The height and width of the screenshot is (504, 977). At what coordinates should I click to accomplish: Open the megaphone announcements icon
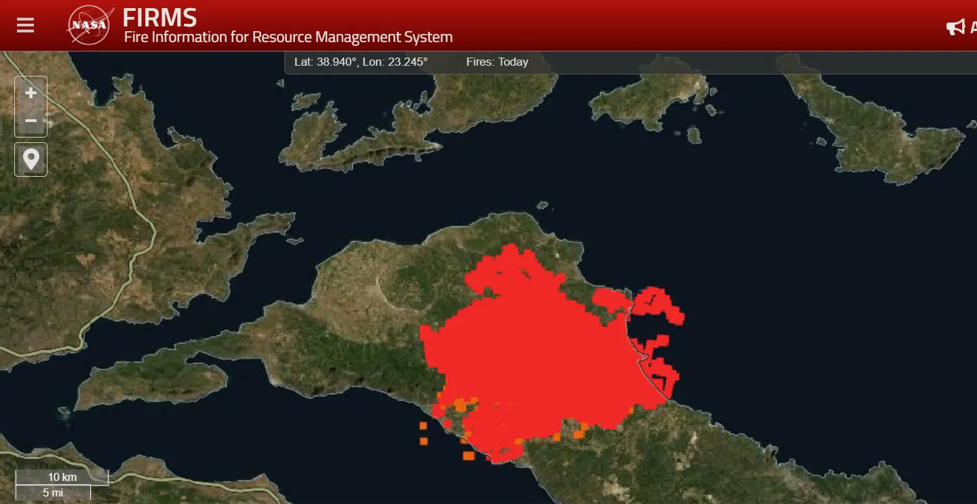click(955, 27)
